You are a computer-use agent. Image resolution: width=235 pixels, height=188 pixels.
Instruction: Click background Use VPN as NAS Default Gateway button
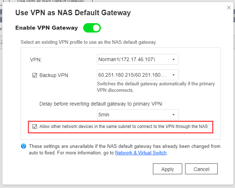[51, 1]
